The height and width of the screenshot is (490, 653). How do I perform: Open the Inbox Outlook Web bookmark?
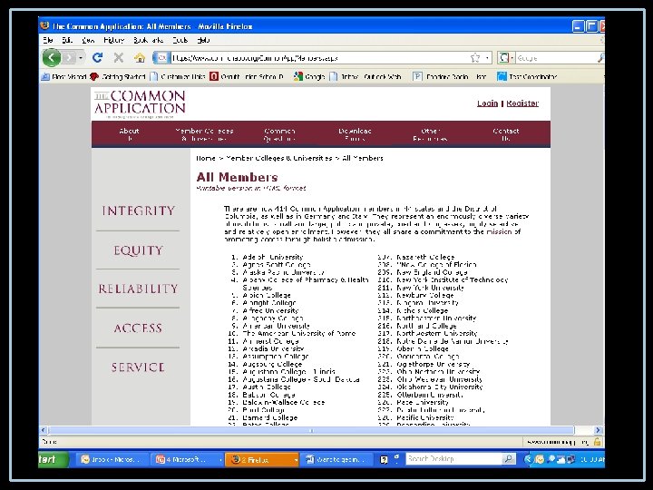pyautogui.click(x=365, y=76)
